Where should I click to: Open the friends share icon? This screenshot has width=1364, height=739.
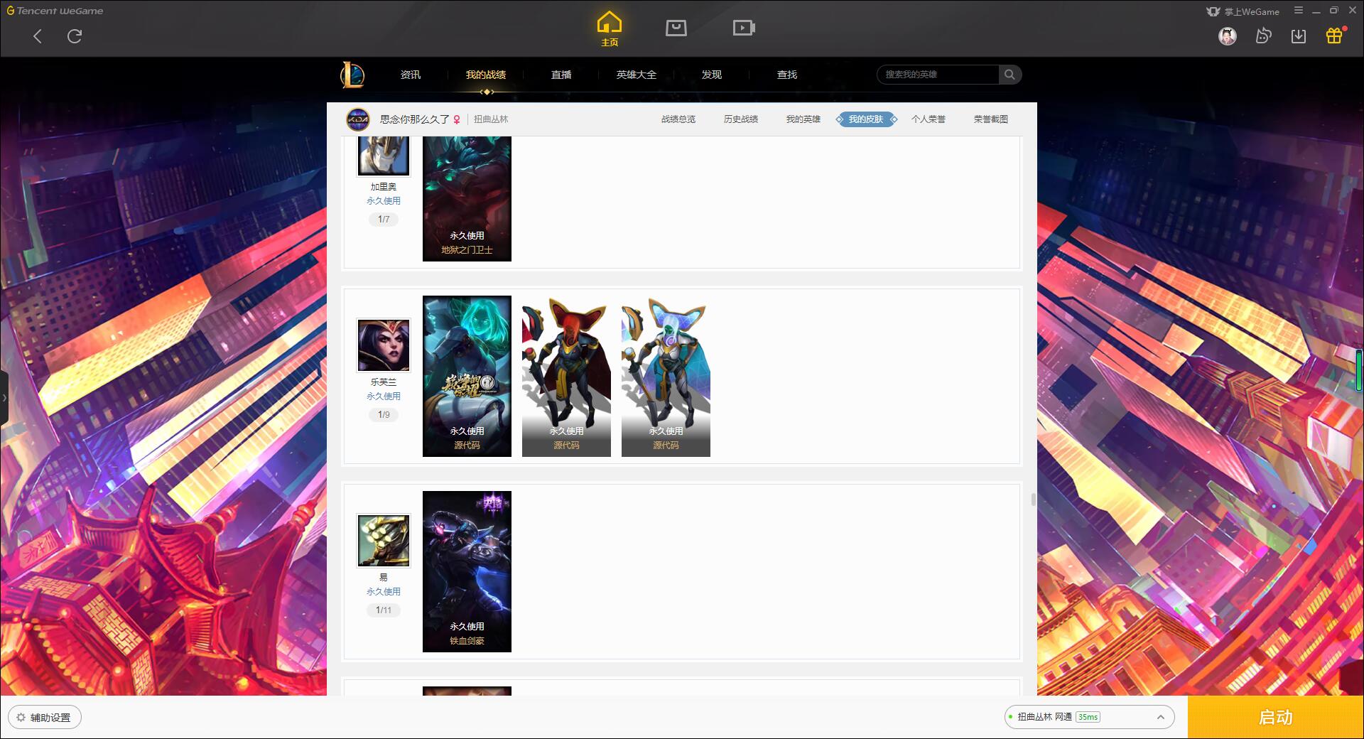point(1263,36)
